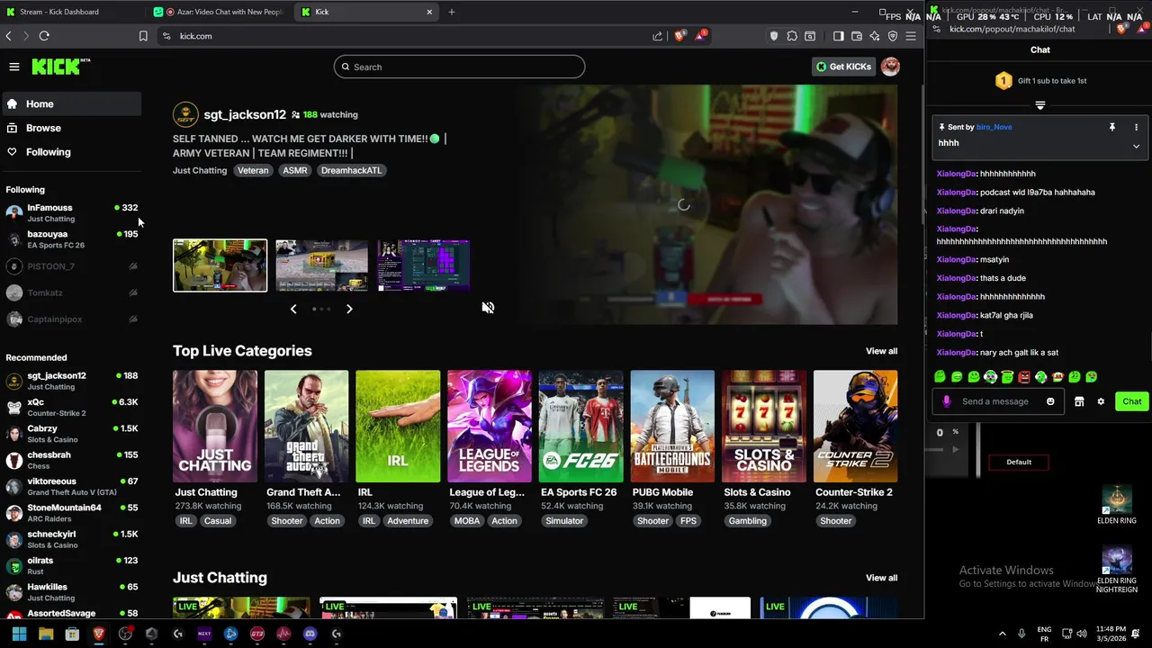
Task: Close the Kick browser tab
Action: 429,12
